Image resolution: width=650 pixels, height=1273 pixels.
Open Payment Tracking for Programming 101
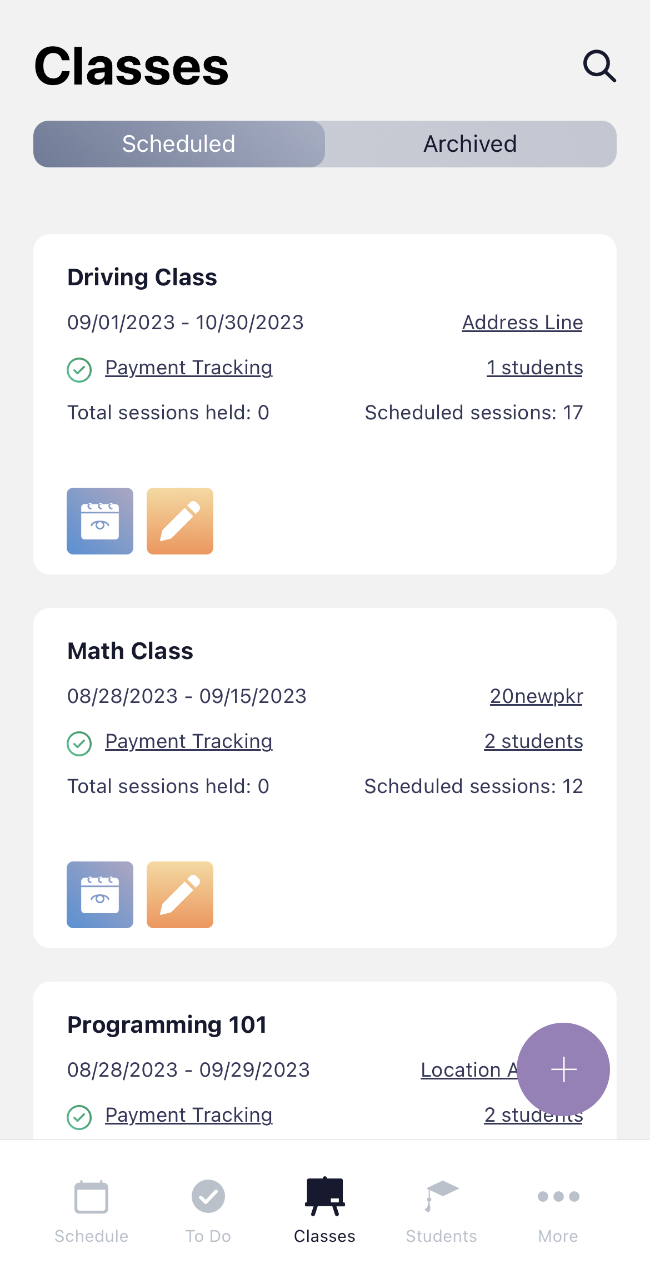point(188,1115)
